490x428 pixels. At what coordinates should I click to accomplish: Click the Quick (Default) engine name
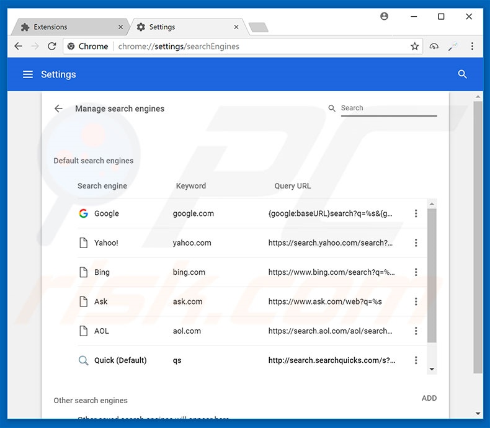pos(120,360)
